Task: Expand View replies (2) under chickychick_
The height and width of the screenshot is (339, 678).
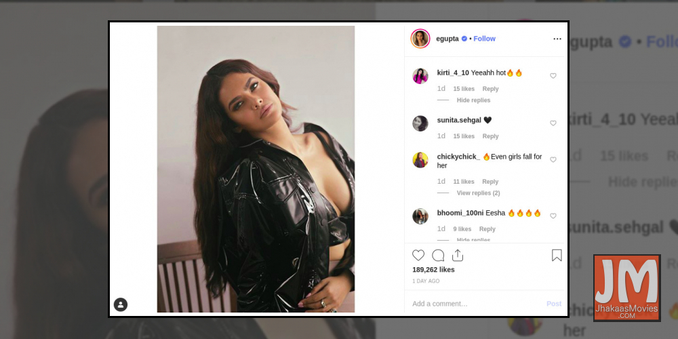Action: point(478,193)
